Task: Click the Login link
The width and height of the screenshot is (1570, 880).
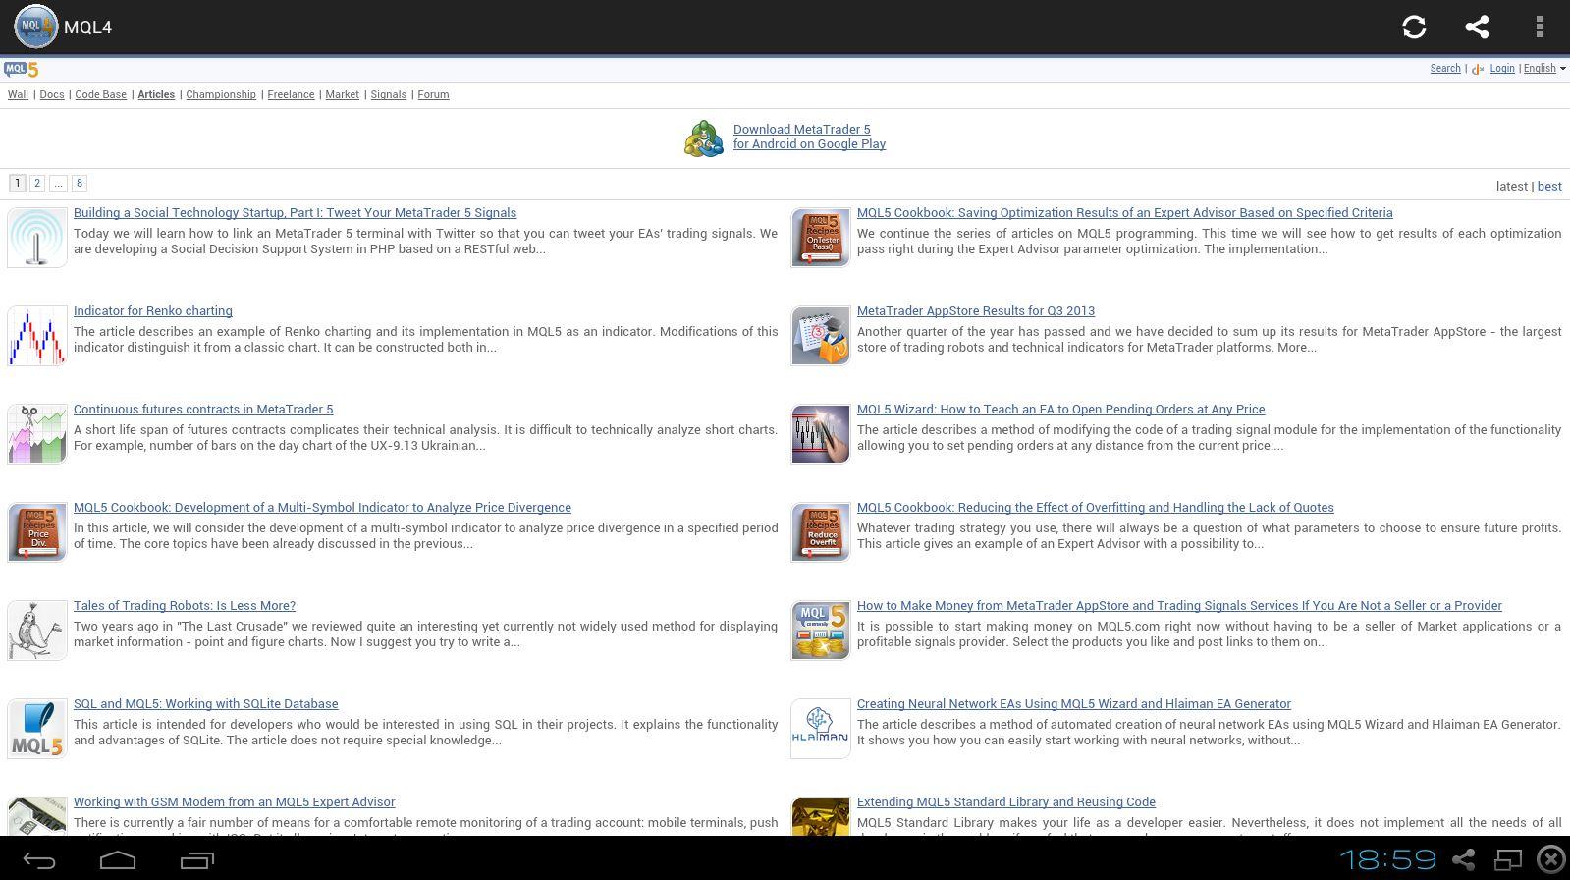Action: tap(1502, 68)
